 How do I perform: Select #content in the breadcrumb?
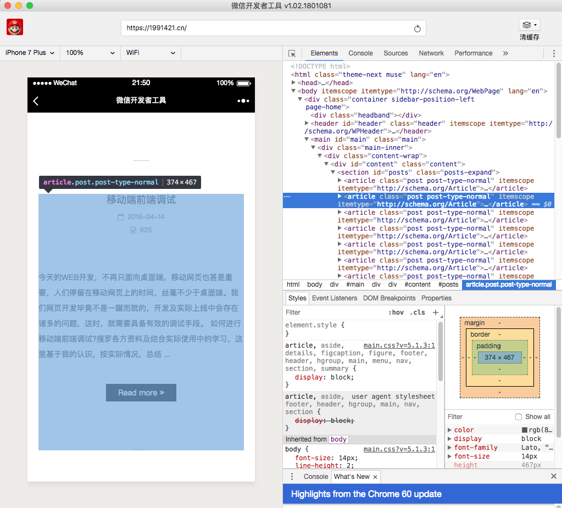point(417,284)
